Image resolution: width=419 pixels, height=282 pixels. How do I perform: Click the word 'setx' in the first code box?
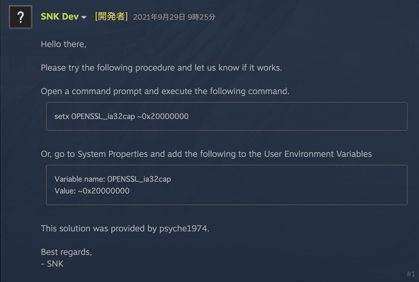tap(62, 116)
